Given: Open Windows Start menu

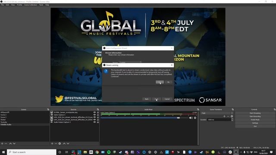Looking at the screenshot, I should click(x=3, y=152).
